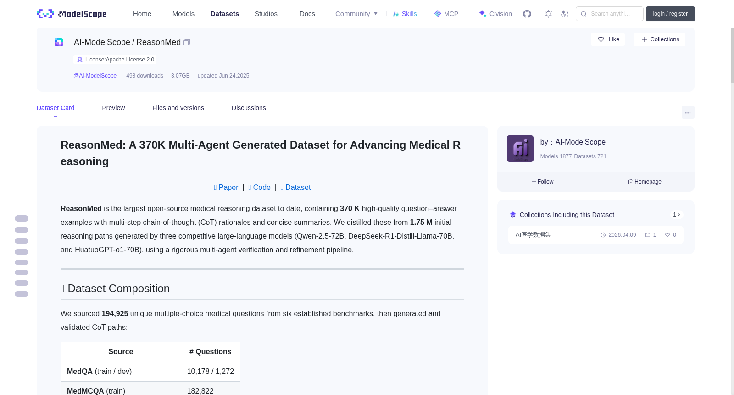This screenshot has width=734, height=395.
Task: Click 'Datasets 721' count text
Action: pos(590,156)
